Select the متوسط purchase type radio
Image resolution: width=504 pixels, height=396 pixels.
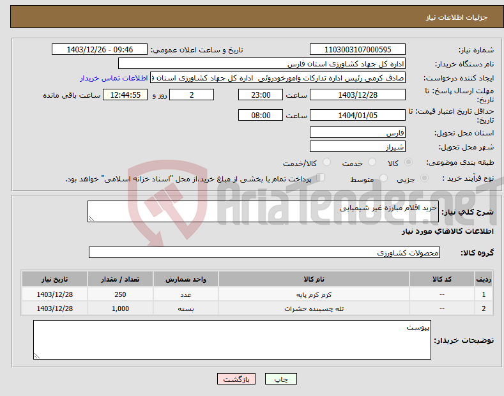point(383,178)
